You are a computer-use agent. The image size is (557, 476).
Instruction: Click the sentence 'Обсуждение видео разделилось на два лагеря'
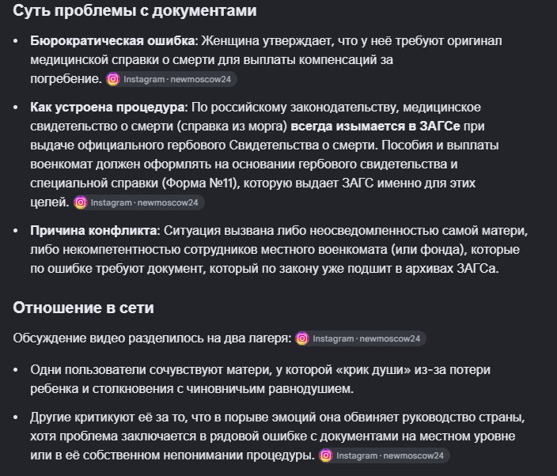click(x=152, y=338)
